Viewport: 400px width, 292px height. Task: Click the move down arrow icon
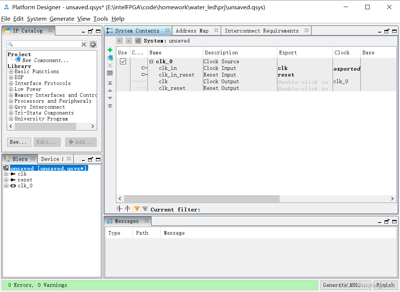[110, 98]
